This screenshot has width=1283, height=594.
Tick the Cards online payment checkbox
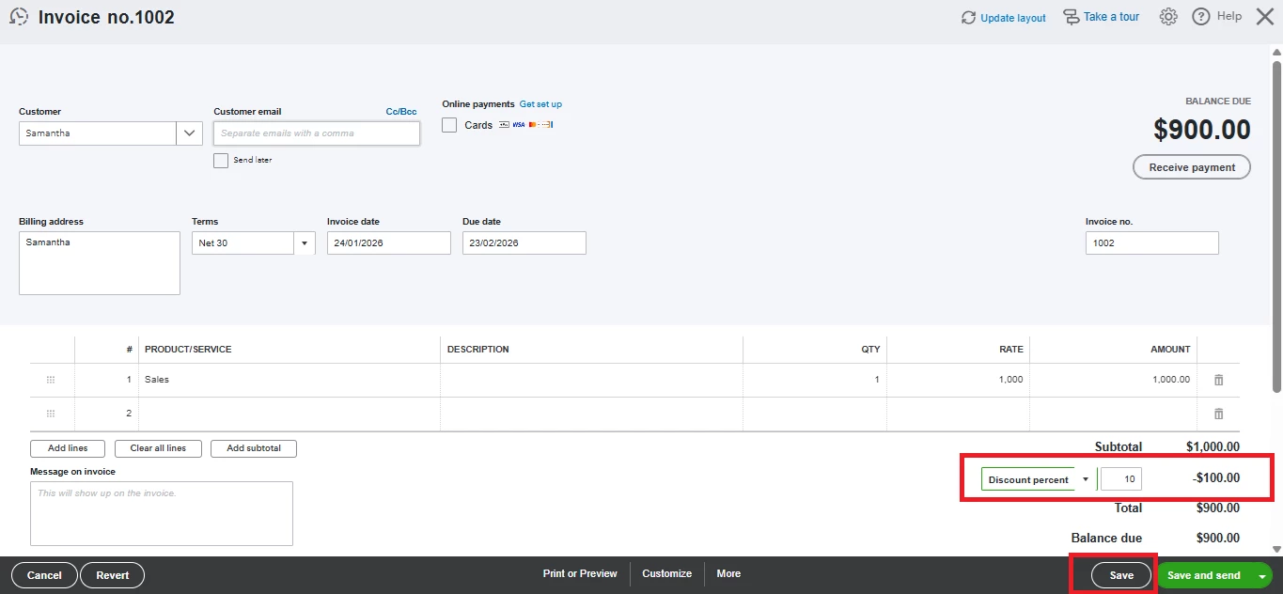(x=449, y=125)
